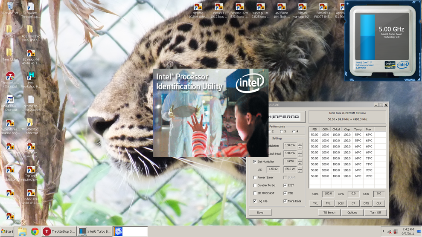
Task: Click the blue Turbo Boost frequency bar
Action: [367, 37]
